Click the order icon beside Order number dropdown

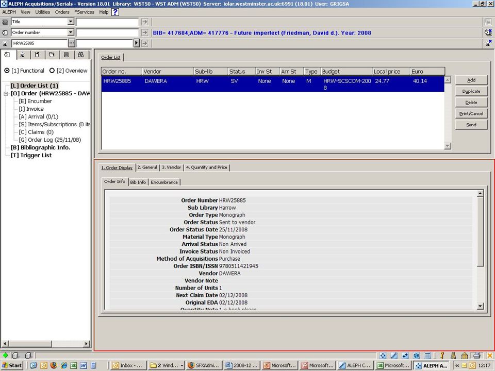point(5,32)
